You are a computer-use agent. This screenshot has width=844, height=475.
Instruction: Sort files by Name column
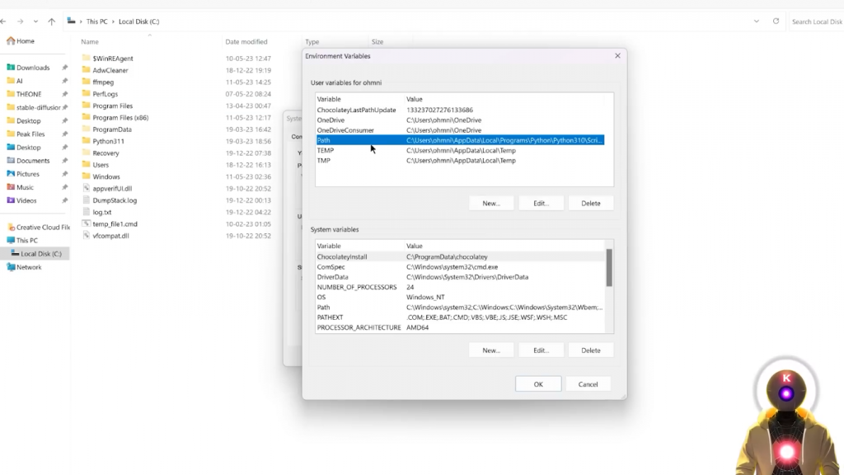(x=90, y=41)
